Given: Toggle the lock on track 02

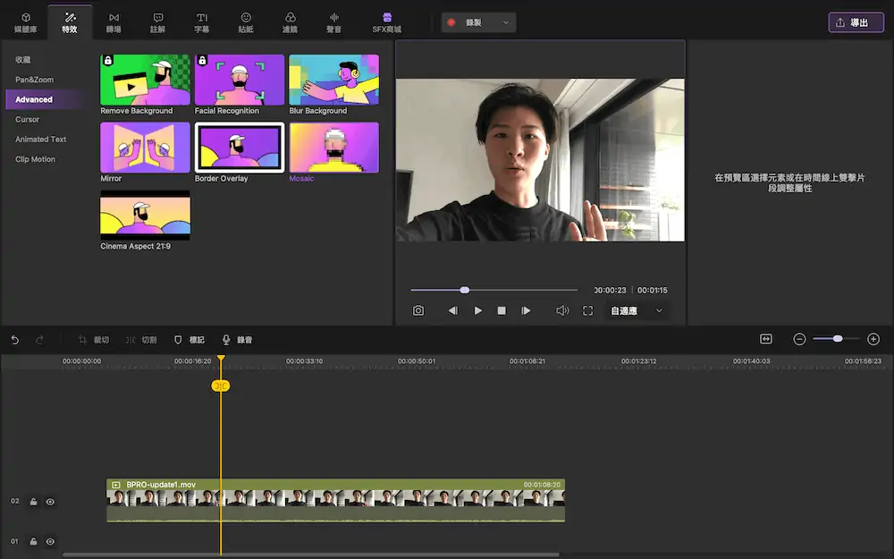Looking at the screenshot, I should (33, 502).
